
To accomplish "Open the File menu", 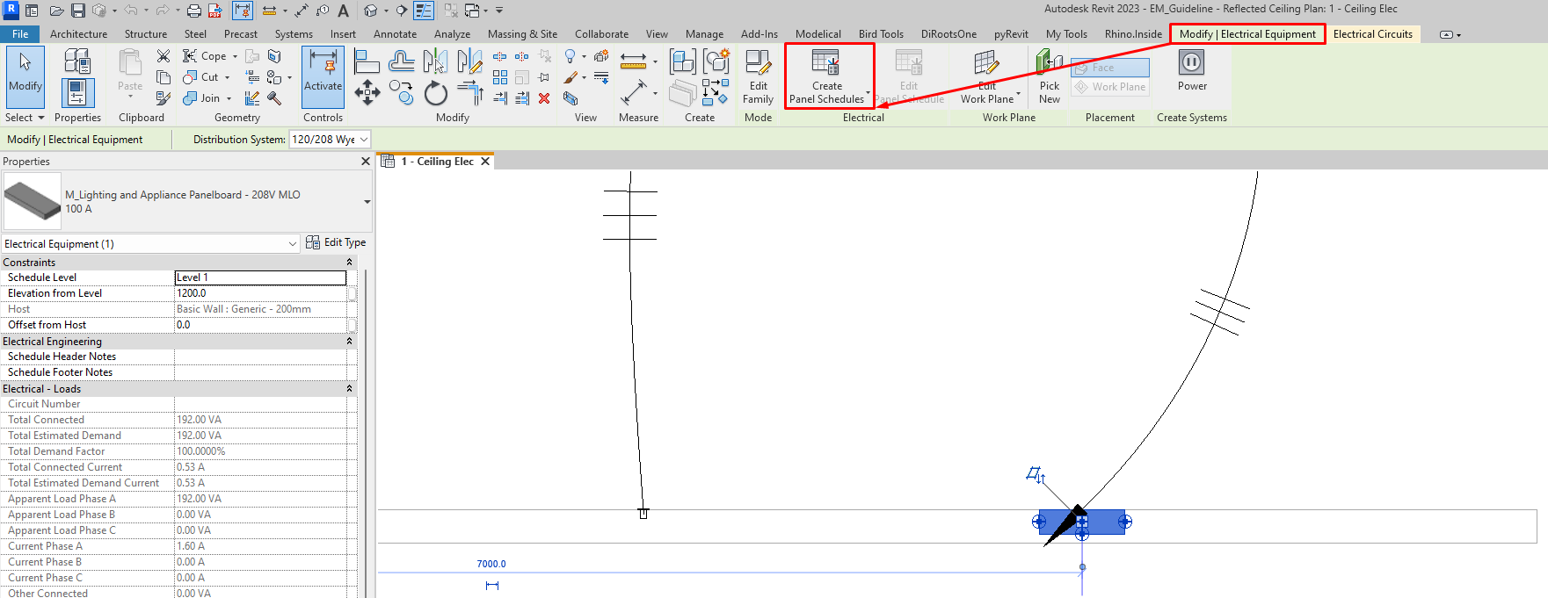I will (20, 34).
